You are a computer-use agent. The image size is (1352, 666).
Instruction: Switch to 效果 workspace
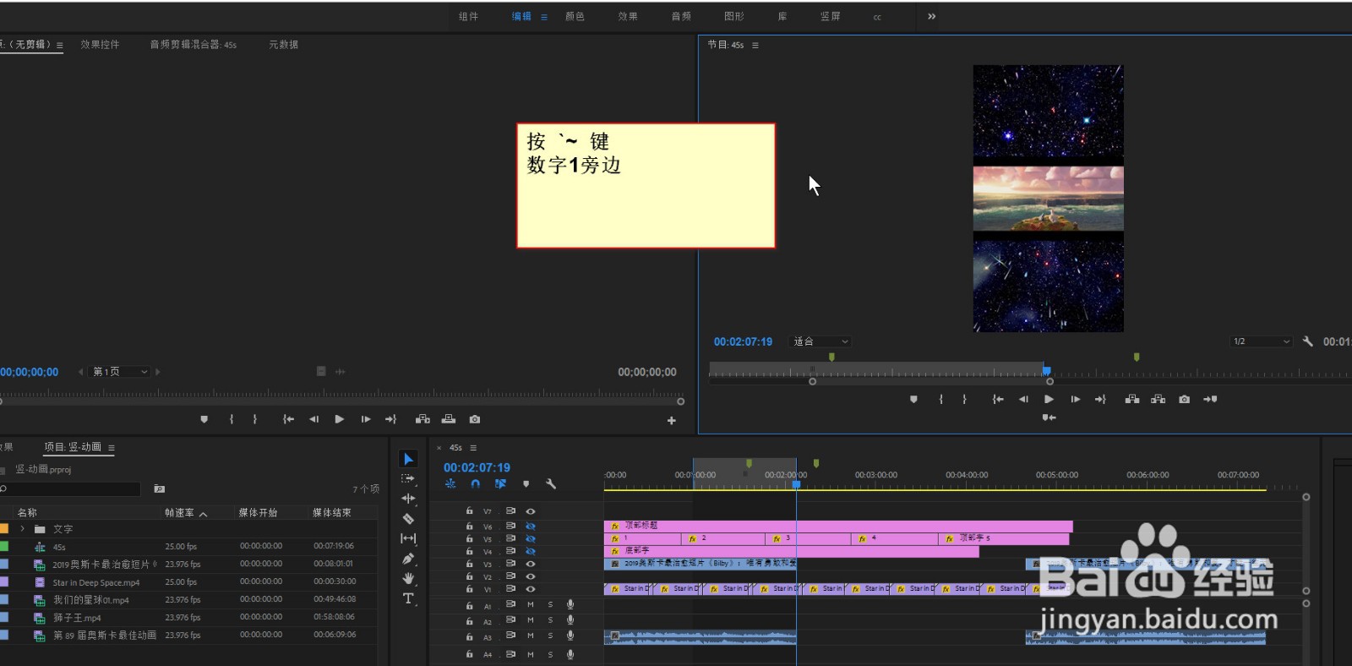coord(628,16)
